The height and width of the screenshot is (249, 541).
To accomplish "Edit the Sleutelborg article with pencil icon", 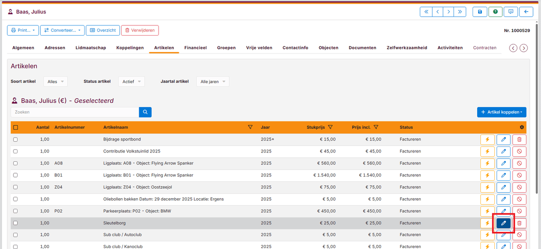I will coord(504,223).
